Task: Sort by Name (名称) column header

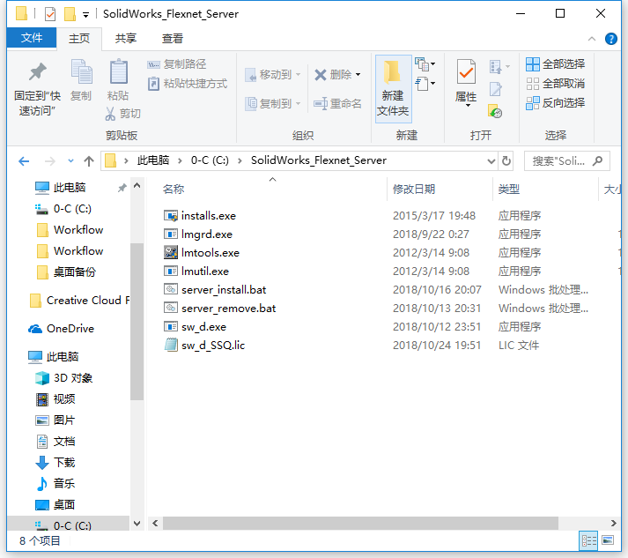Action: coord(174,190)
